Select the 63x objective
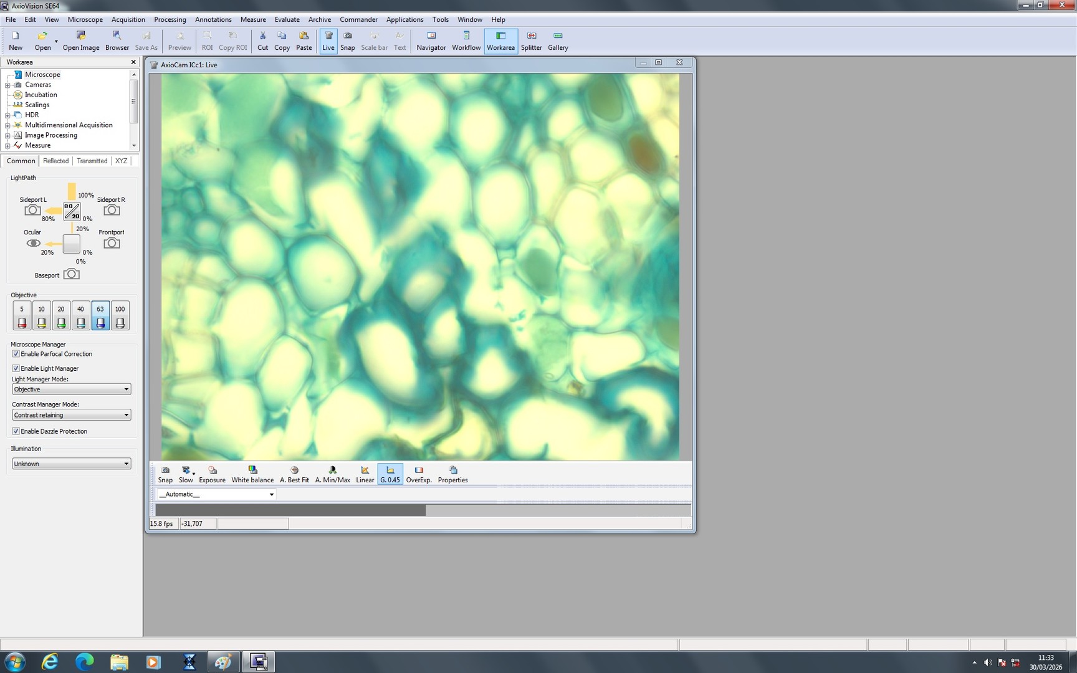 point(100,315)
